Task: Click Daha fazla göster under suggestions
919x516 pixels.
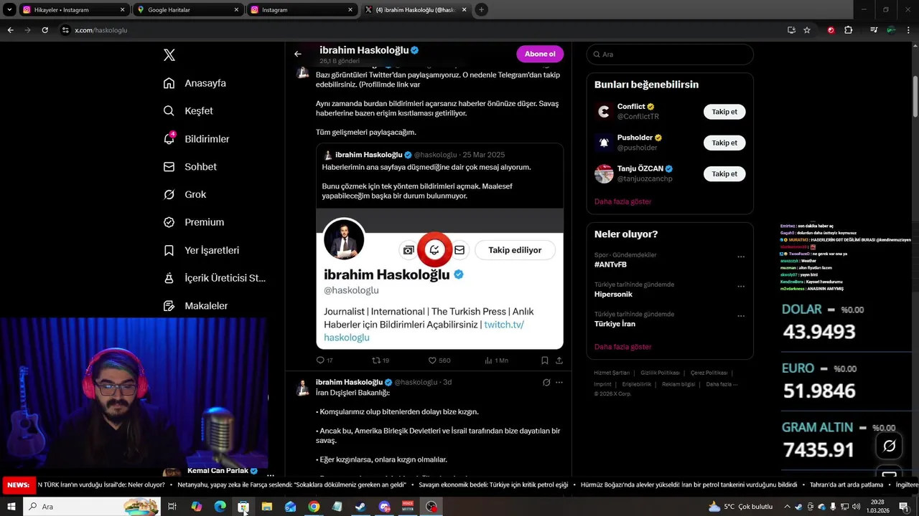Action: (622, 201)
